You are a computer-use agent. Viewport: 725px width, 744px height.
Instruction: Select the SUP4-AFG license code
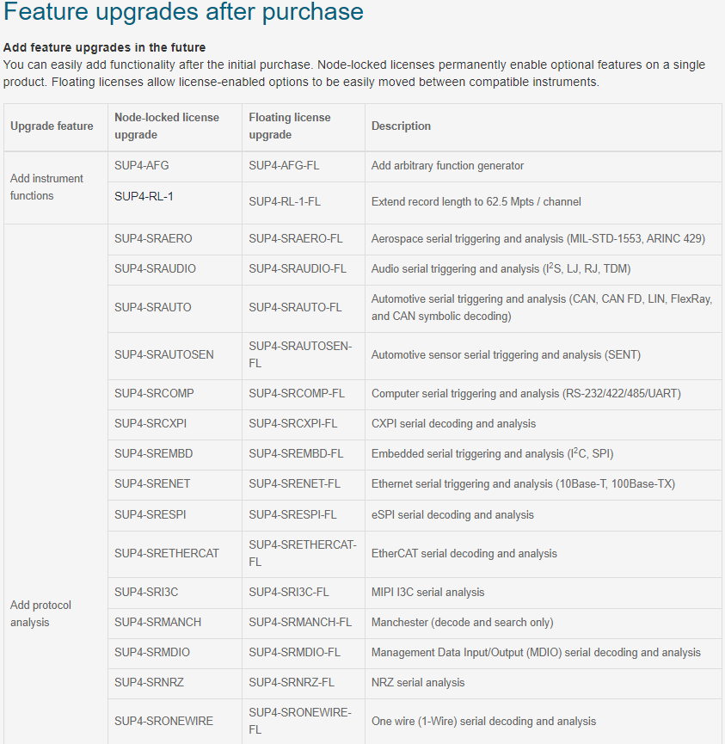click(x=141, y=166)
